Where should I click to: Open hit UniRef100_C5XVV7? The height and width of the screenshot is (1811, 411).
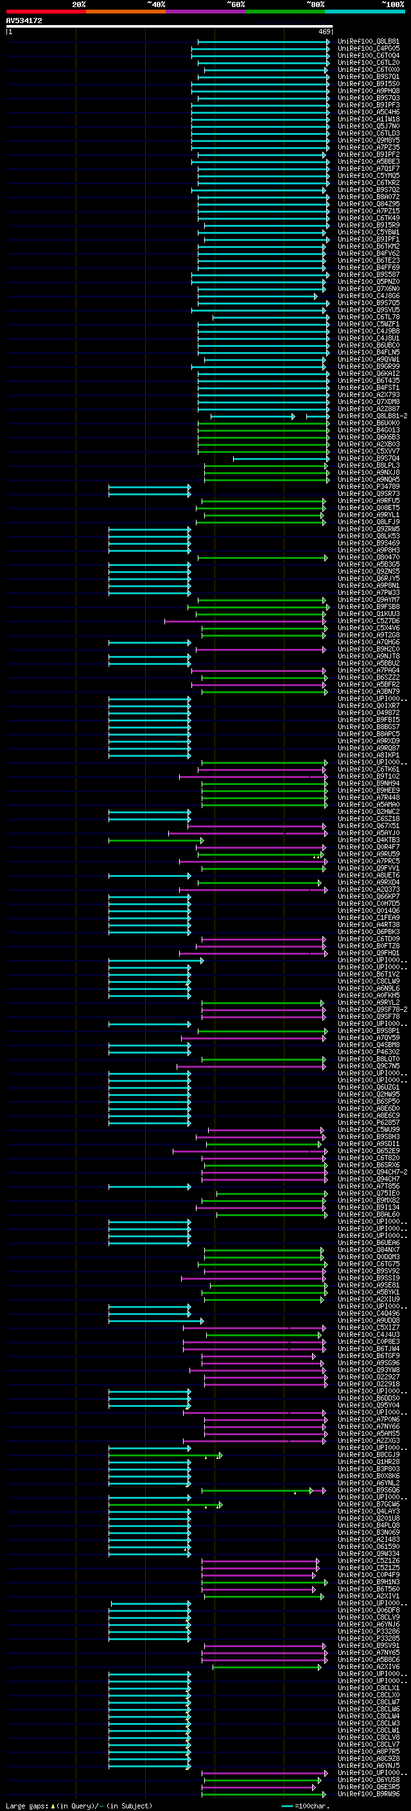point(369,452)
